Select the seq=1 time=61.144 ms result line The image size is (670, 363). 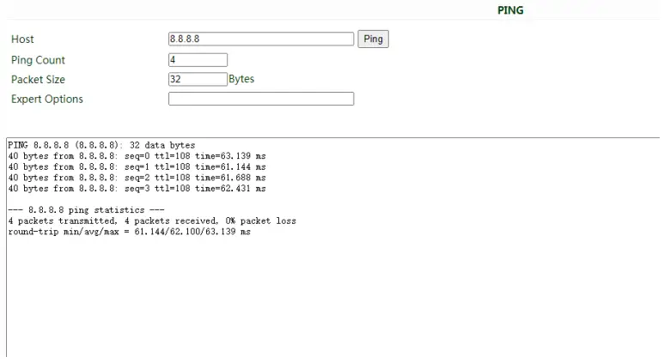tap(137, 167)
